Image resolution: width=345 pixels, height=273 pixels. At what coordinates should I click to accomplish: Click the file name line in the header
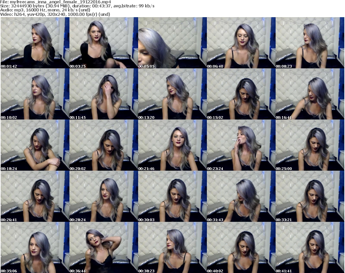pyautogui.click(x=56, y=2)
